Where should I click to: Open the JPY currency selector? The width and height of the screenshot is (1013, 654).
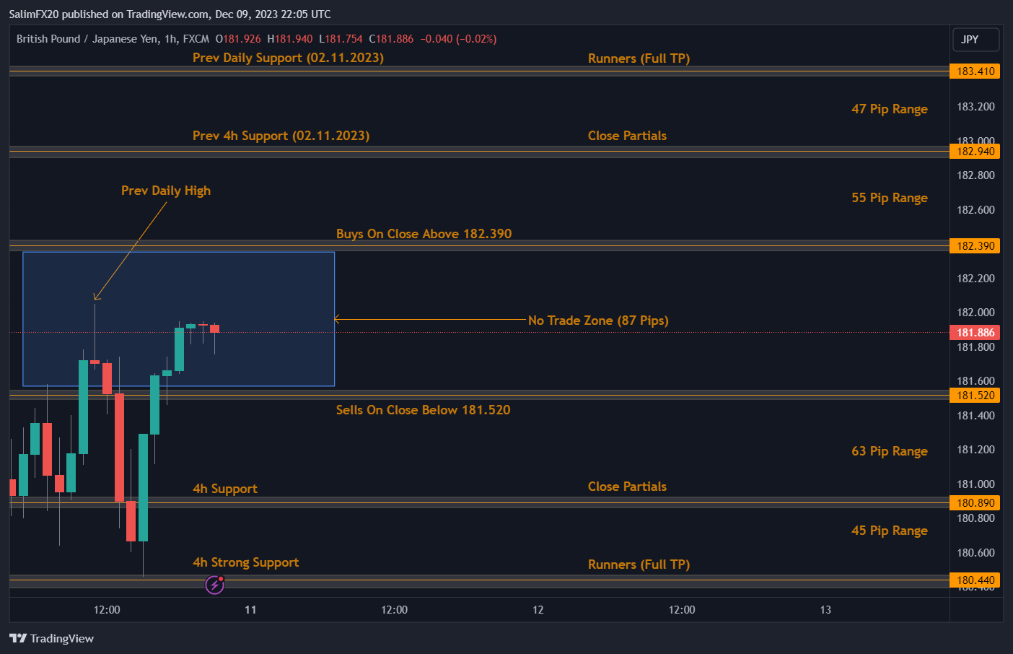(975, 40)
